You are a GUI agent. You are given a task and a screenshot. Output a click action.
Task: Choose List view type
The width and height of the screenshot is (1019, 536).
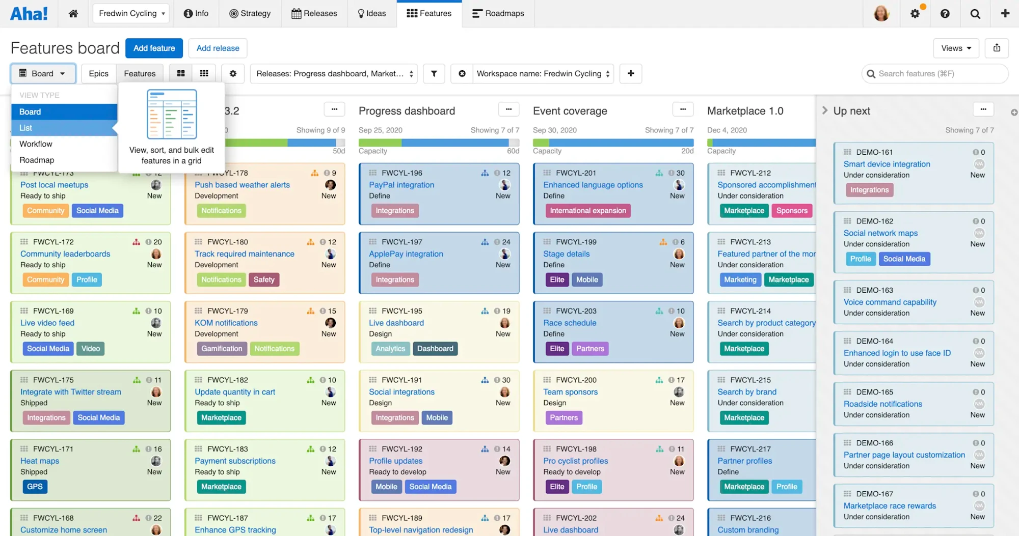tap(64, 128)
